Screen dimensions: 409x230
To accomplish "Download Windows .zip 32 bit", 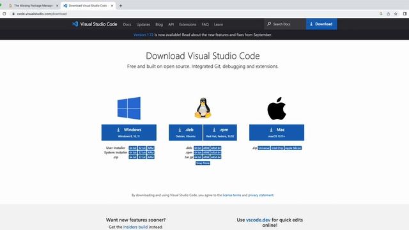I will pyautogui.click(x=142, y=157).
